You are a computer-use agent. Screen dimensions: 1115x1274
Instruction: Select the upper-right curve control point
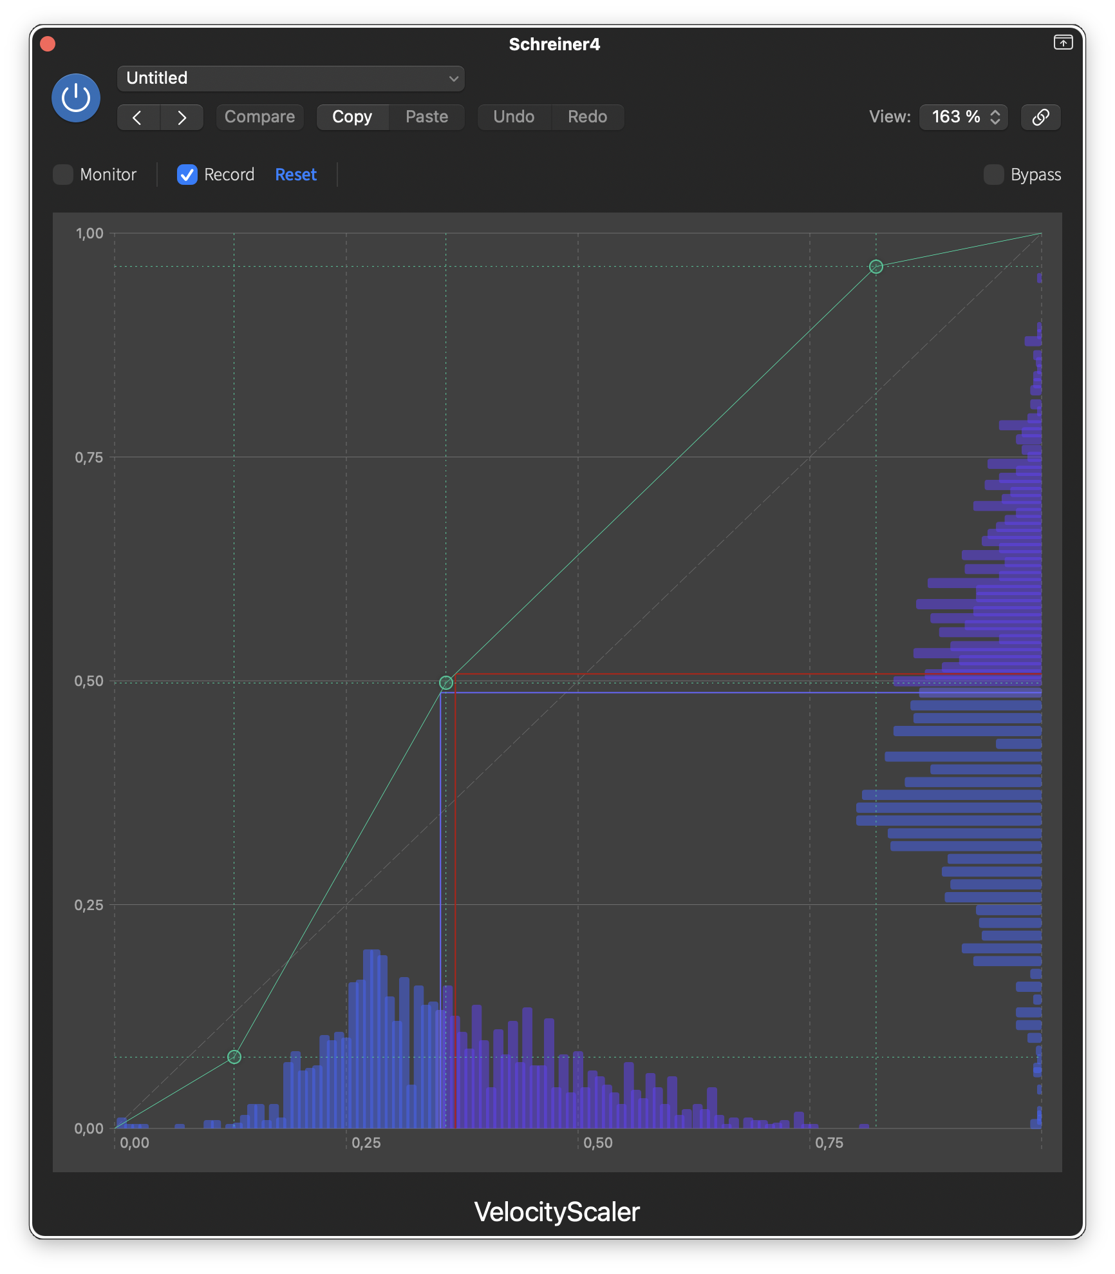(876, 267)
